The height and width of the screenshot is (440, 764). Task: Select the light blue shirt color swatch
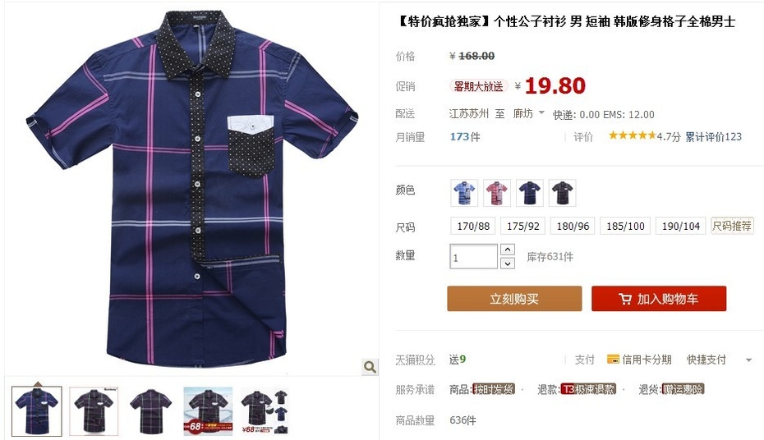pyautogui.click(x=464, y=193)
